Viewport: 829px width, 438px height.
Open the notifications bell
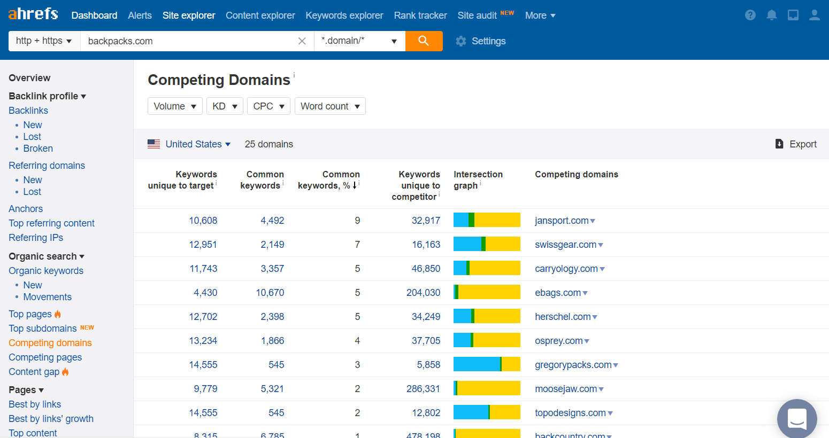(771, 15)
